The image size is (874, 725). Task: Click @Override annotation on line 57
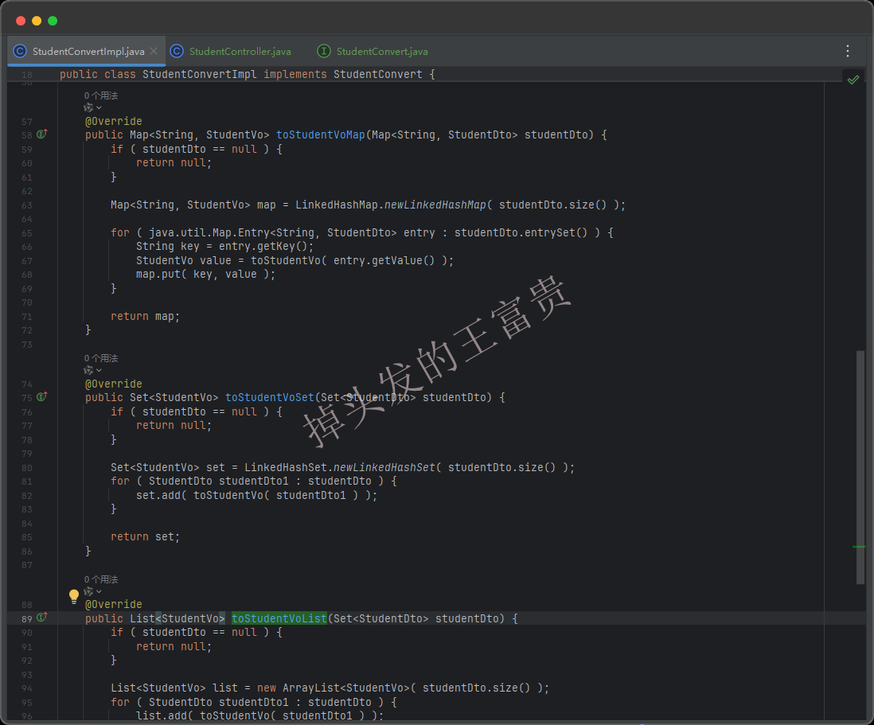click(114, 122)
